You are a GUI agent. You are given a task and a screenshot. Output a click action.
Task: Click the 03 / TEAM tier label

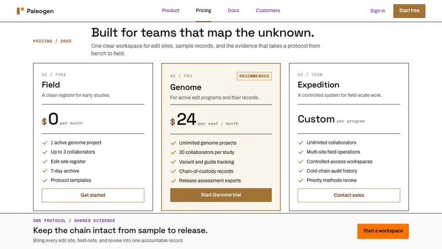(x=310, y=75)
